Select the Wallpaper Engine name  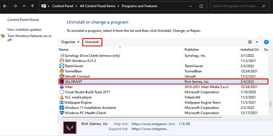pyautogui.click(x=78, y=103)
